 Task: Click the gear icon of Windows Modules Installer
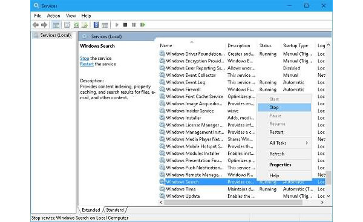(162, 153)
